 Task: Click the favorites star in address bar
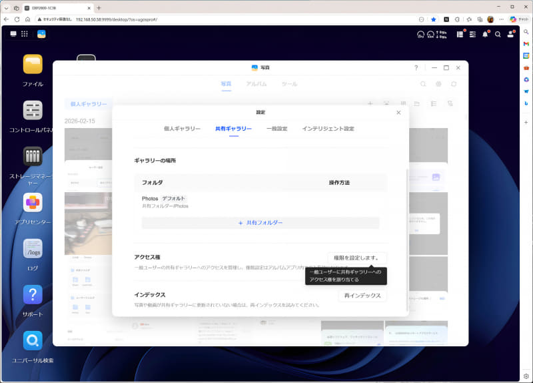[x=434, y=19]
